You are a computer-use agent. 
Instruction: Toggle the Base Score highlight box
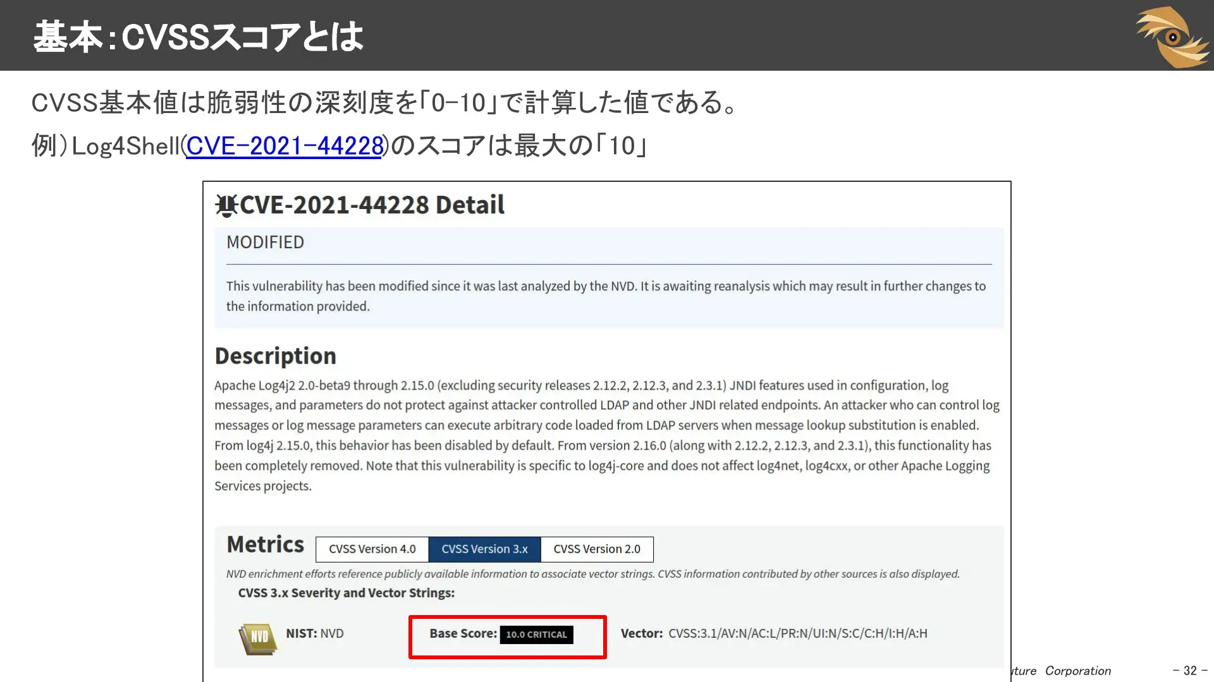[x=508, y=637]
